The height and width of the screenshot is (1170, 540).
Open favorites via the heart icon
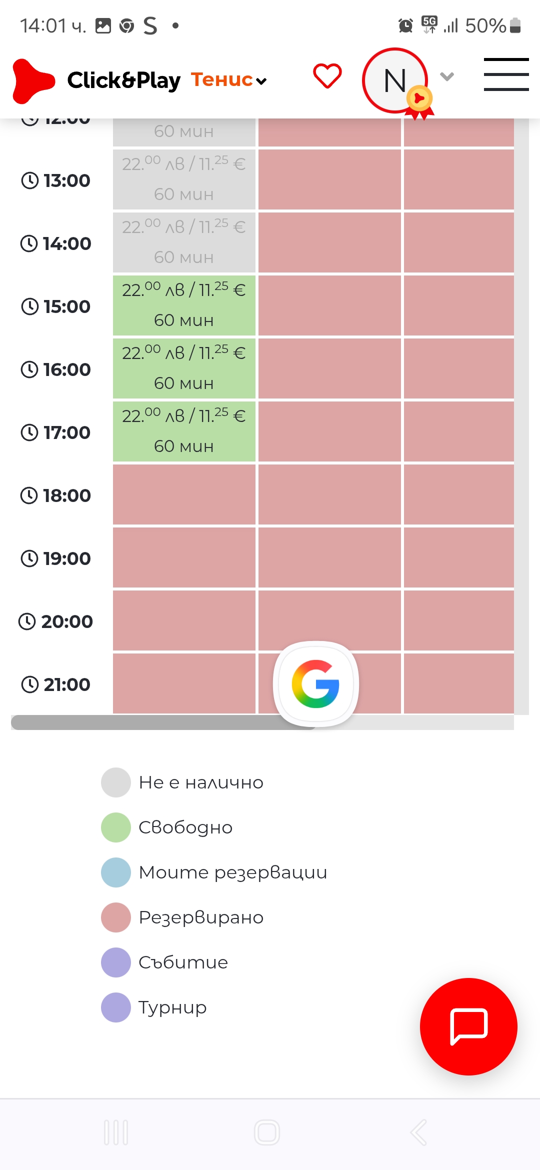[x=327, y=76]
